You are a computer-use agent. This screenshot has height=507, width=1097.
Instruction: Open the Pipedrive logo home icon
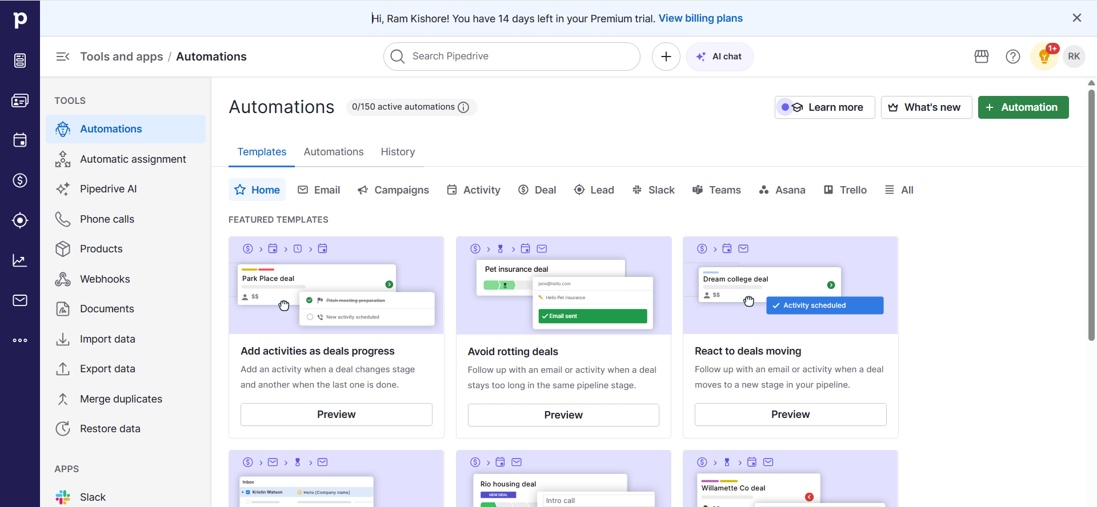pos(20,20)
